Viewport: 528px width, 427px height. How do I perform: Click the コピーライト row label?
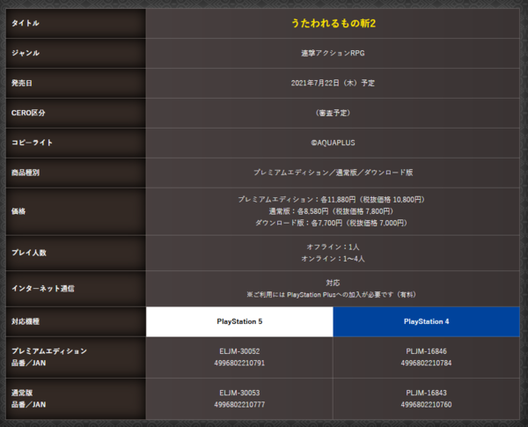click(x=32, y=143)
